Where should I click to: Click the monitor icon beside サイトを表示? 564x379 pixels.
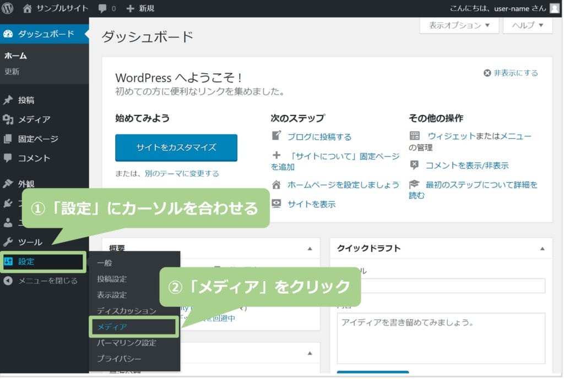[276, 204]
